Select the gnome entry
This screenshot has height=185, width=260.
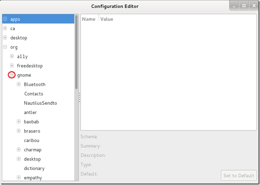tap(24, 75)
